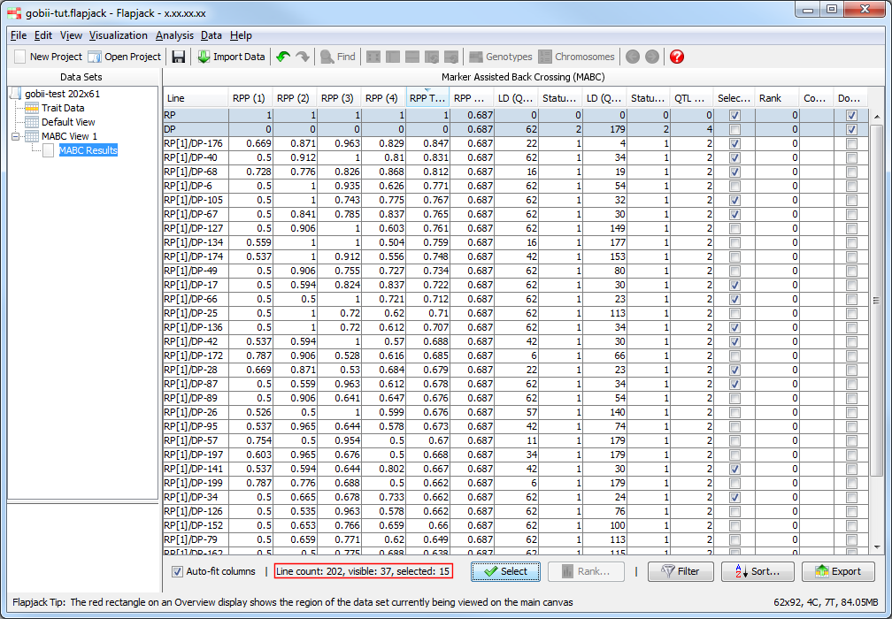Click the greyed-out Rank... button
This screenshot has width=892, height=619.
pos(586,572)
